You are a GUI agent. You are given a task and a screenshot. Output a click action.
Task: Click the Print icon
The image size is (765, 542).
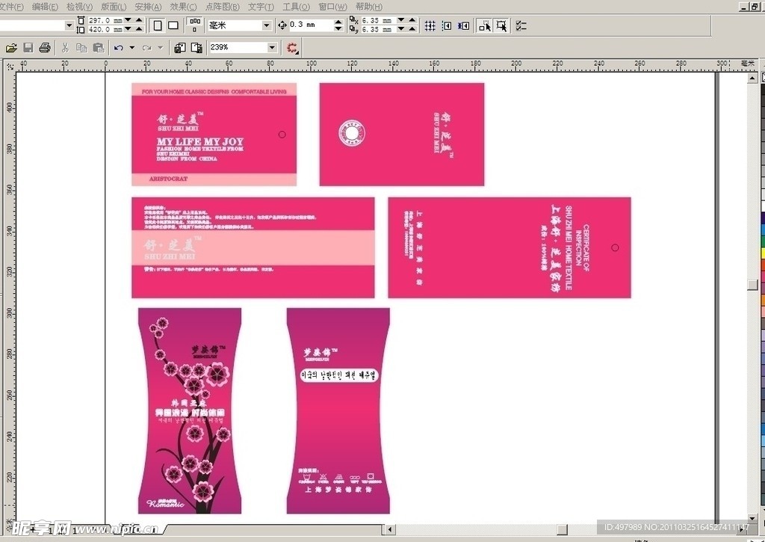pyautogui.click(x=45, y=47)
